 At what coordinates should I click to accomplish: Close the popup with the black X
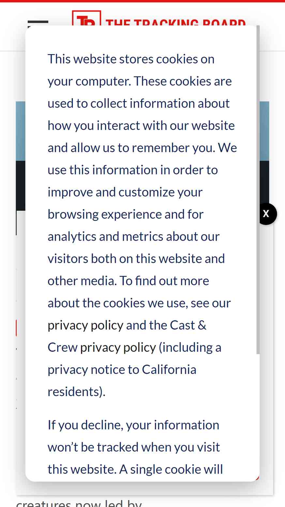pos(266,214)
